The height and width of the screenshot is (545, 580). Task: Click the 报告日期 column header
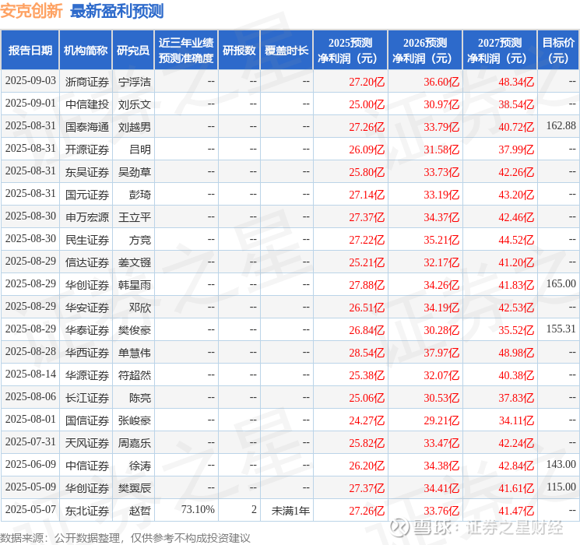coord(30,51)
